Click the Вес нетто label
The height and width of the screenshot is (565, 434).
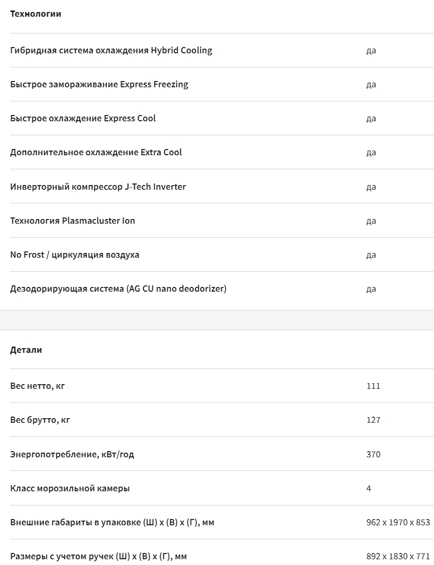38,386
